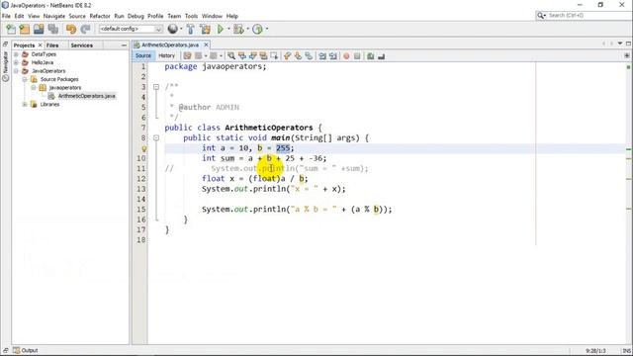Click the New File toolbar icon
The height and width of the screenshot is (356, 633).
coord(11,29)
